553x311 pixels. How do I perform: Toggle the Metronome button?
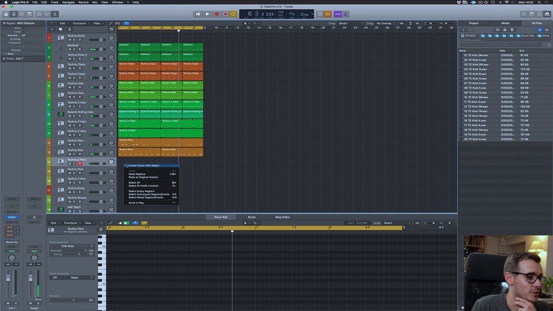345,14
